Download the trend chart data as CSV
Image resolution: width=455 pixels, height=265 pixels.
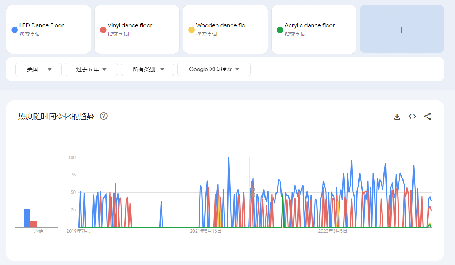397,117
